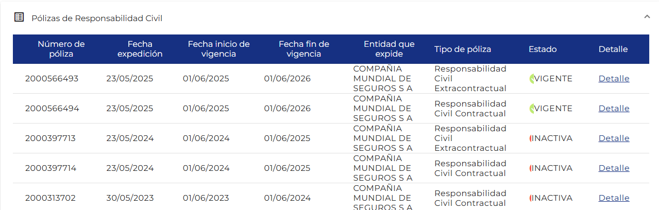
Task: Click red status icon for policy 2000397714
Action: pyautogui.click(x=531, y=168)
